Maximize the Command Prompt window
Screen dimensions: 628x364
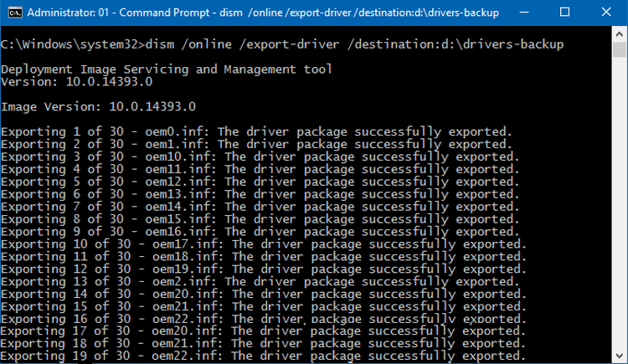click(x=564, y=13)
